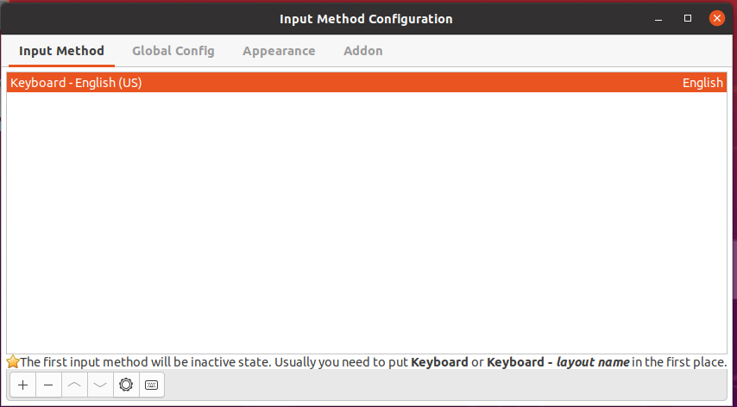Minimize the Input Method Configuration window

[658, 19]
